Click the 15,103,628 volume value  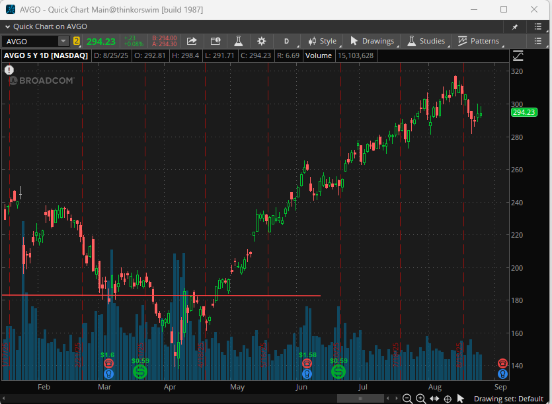[x=356, y=55]
